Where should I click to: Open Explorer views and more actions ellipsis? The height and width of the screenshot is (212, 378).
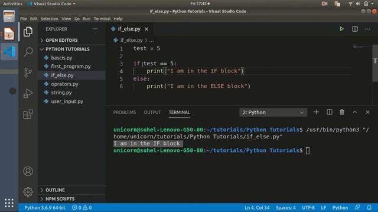pos(95,29)
